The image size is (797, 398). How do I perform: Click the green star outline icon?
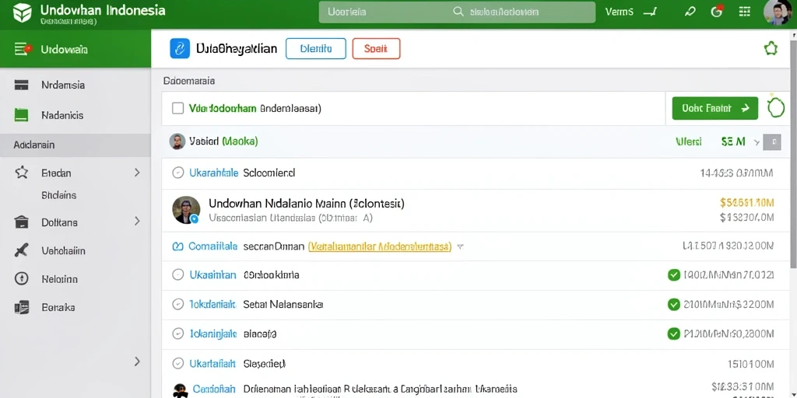(771, 49)
